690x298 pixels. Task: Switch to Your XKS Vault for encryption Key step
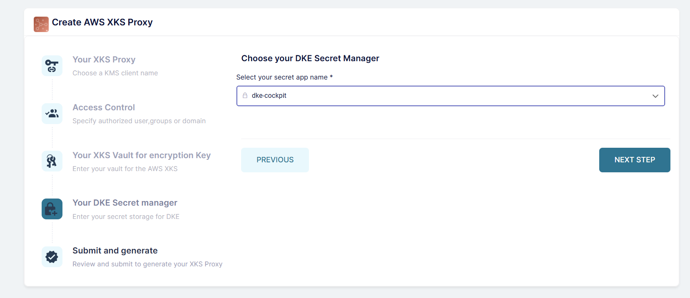point(142,155)
